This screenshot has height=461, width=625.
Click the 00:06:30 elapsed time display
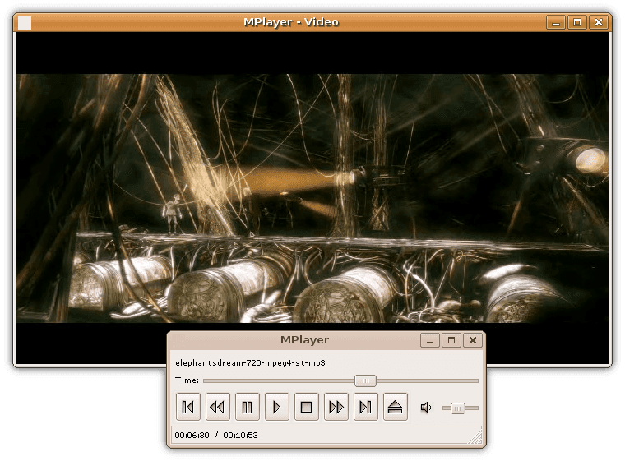192,435
